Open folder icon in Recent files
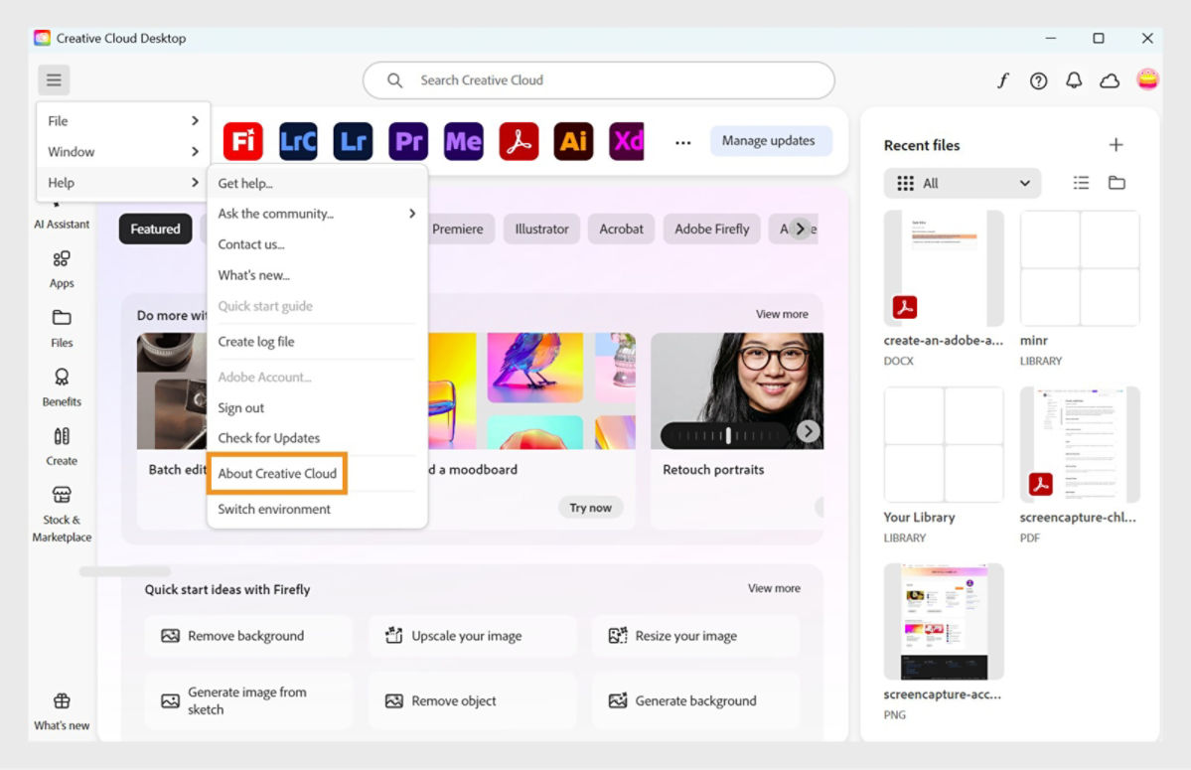 (x=1117, y=183)
